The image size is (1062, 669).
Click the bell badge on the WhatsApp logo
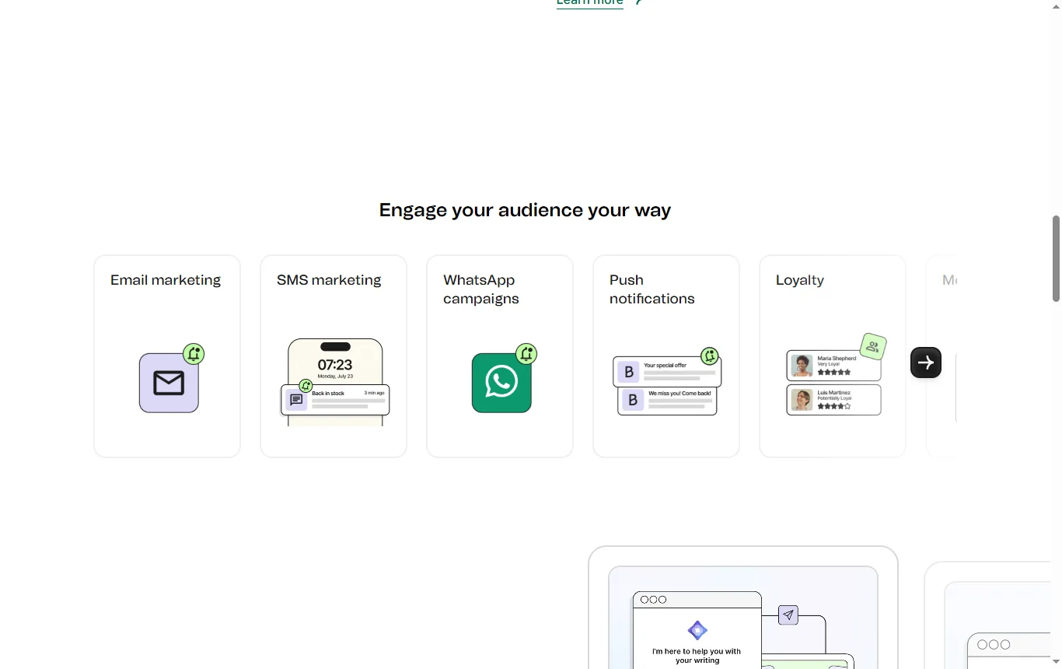[526, 354]
